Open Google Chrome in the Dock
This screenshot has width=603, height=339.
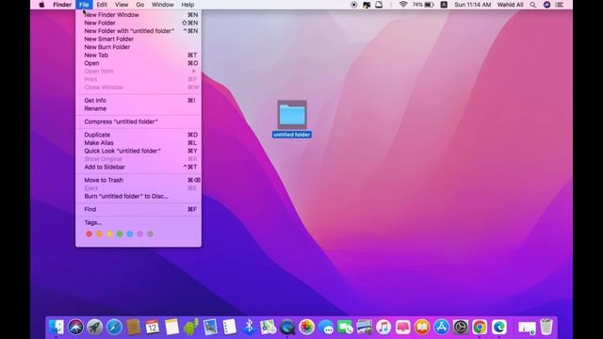tap(480, 327)
